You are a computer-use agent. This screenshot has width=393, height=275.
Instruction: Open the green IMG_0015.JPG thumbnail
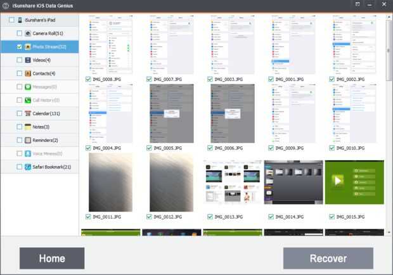point(354,182)
